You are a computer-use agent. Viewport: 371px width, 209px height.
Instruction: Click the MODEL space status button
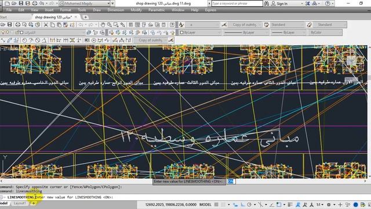pyautogui.click(x=205, y=204)
